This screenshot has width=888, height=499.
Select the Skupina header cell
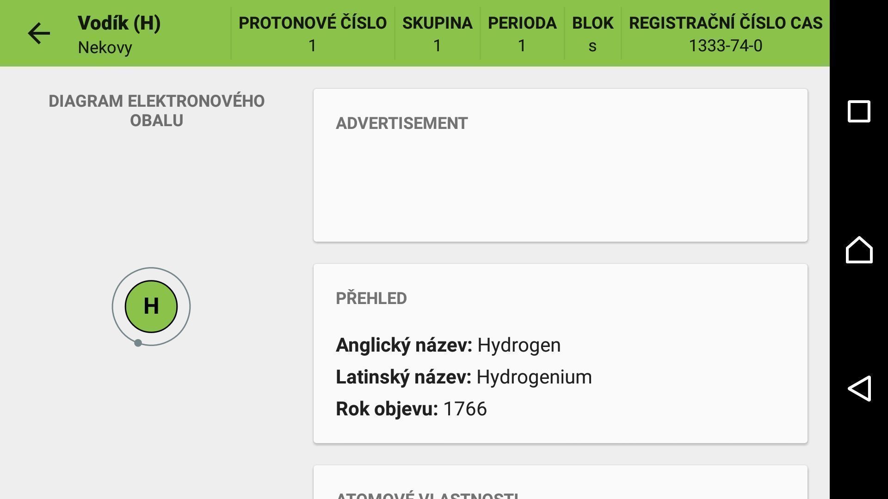437,33
